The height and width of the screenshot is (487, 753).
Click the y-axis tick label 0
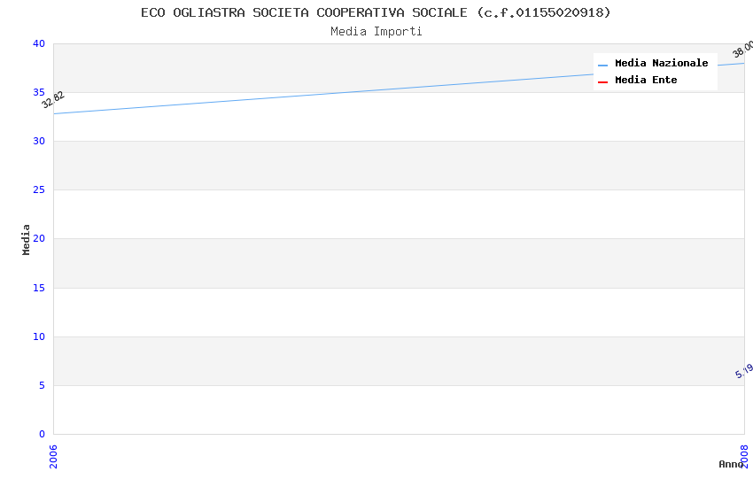point(43,434)
